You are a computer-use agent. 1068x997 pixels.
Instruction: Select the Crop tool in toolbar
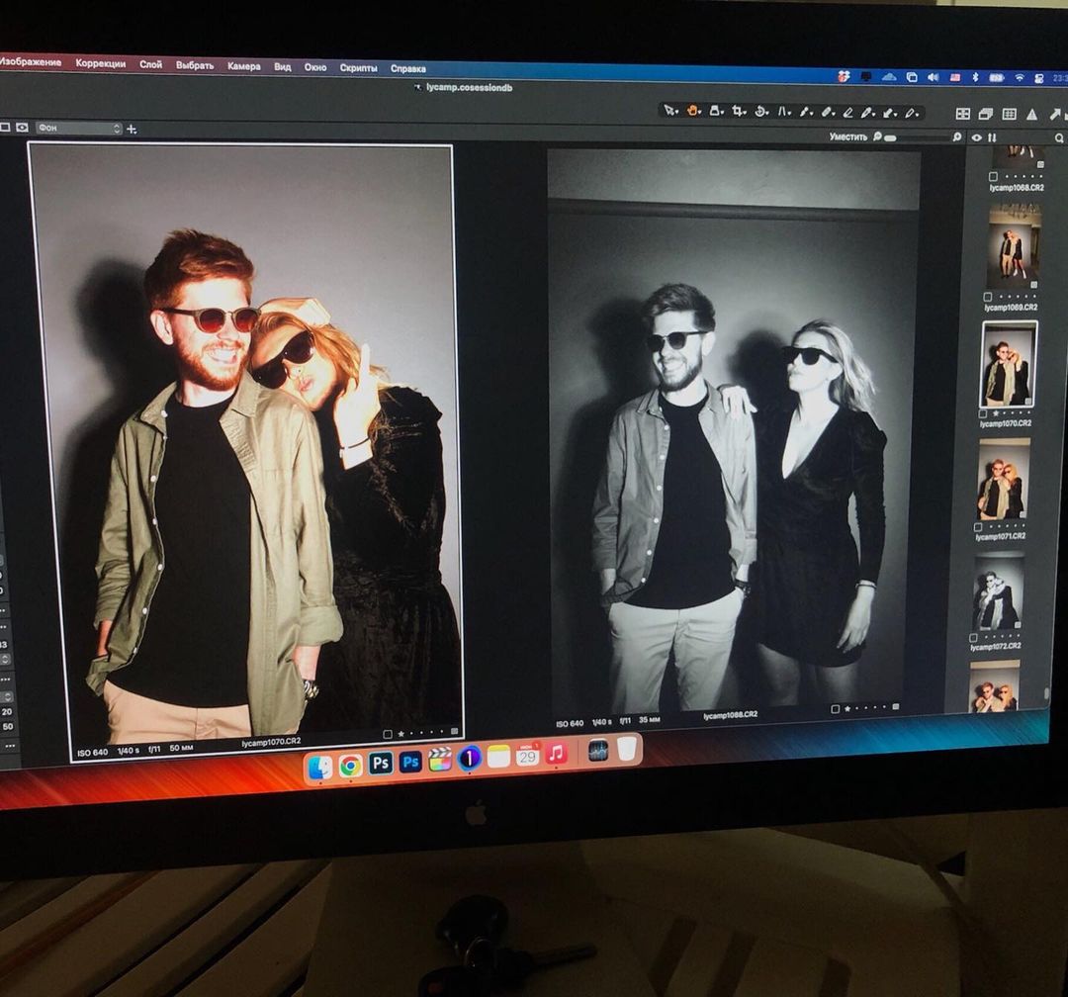pyautogui.click(x=738, y=112)
